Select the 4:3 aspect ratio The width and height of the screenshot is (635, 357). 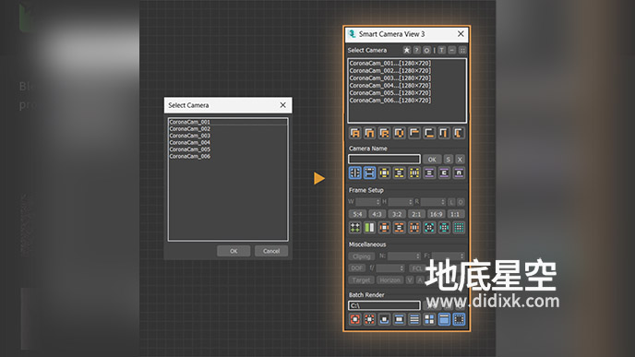click(x=377, y=214)
